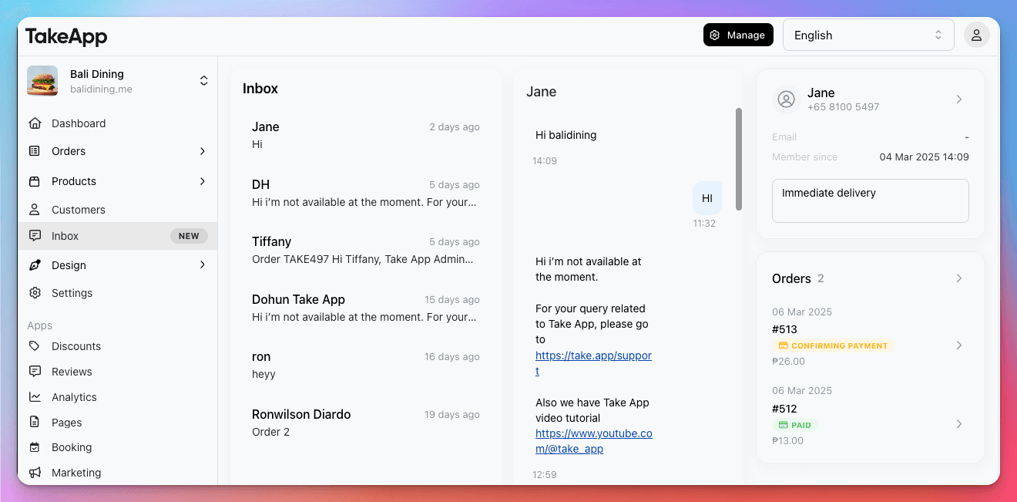Open the YouTube take_app link
Viewport: 1017px width, 502px height.
pos(593,441)
